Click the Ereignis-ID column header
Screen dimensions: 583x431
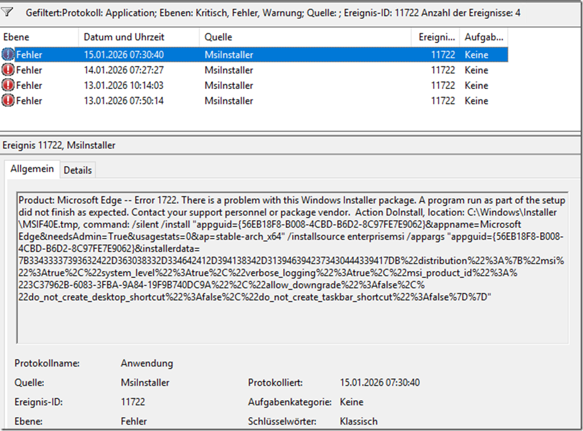coord(435,37)
